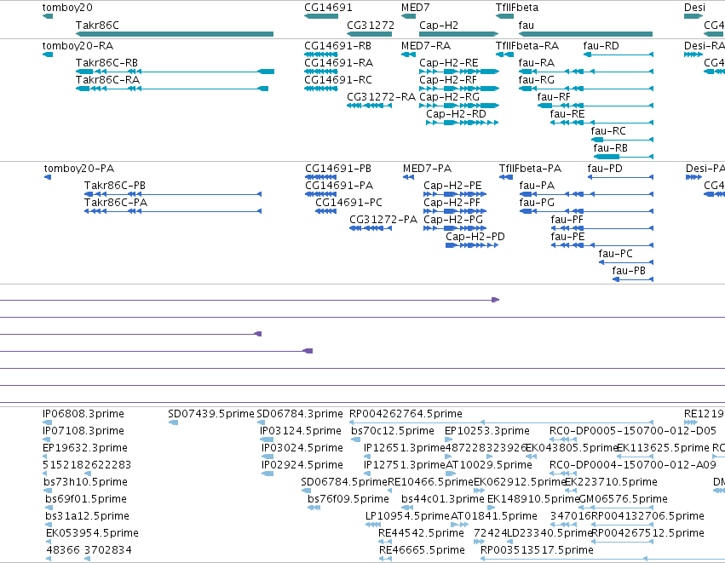Select protein CG14691-PC
The height and width of the screenshot is (563, 725).
tap(326, 211)
